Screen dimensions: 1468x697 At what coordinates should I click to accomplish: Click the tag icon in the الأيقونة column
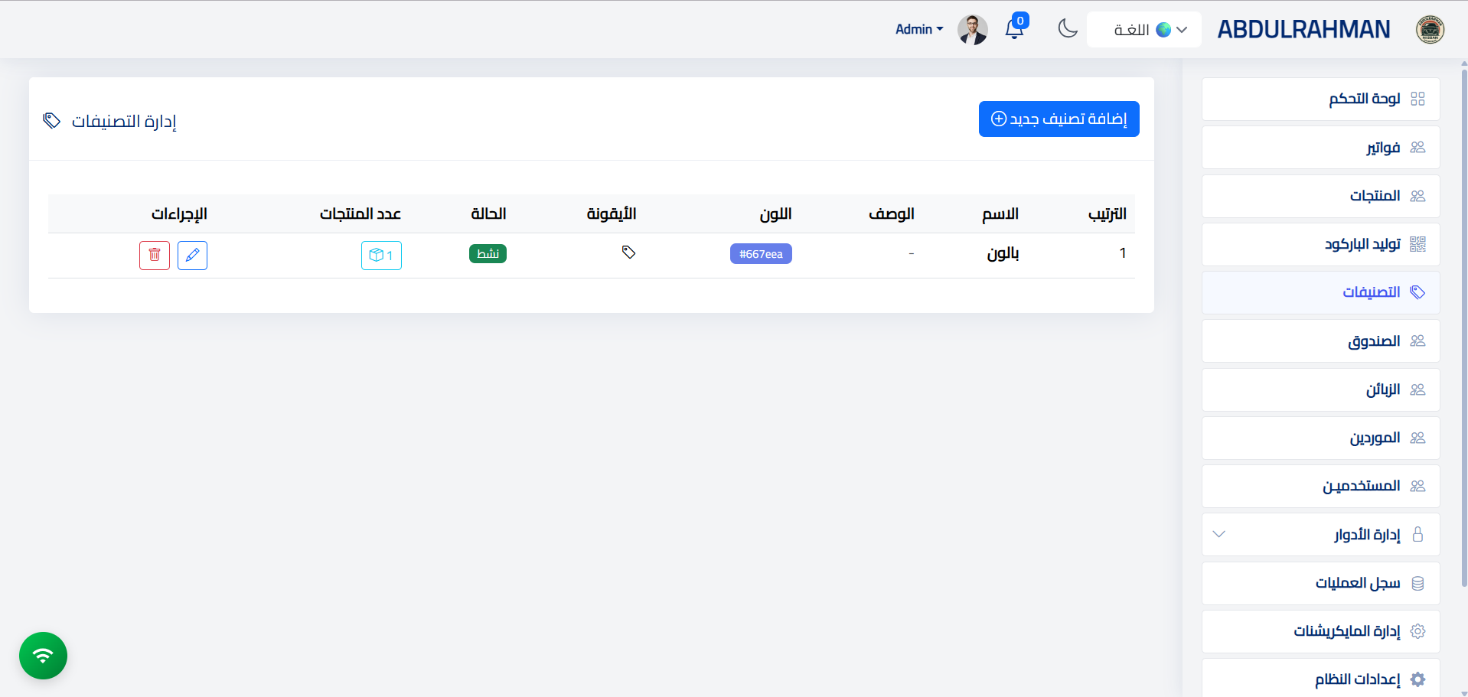pyautogui.click(x=628, y=252)
